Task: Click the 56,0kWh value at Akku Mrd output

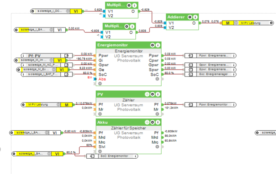Action: pyautogui.click(x=171, y=136)
